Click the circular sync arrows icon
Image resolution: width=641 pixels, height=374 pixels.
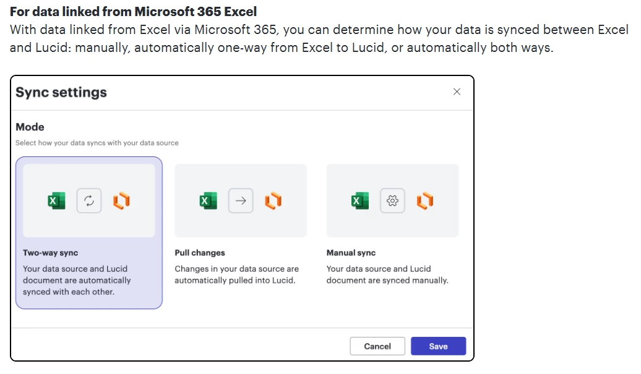pos(88,200)
